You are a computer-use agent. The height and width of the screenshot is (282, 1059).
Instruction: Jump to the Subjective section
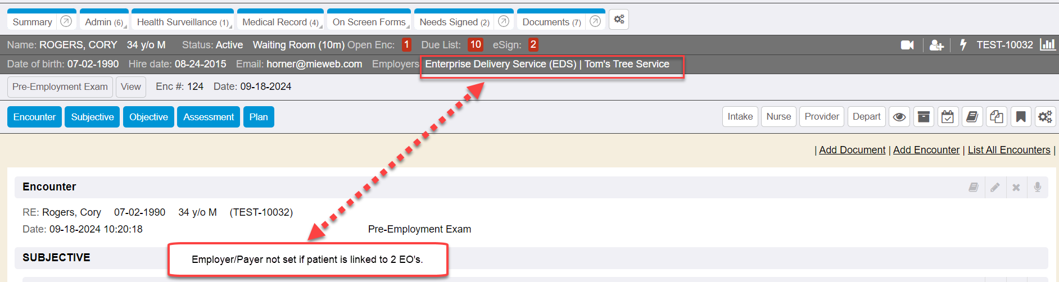click(92, 117)
